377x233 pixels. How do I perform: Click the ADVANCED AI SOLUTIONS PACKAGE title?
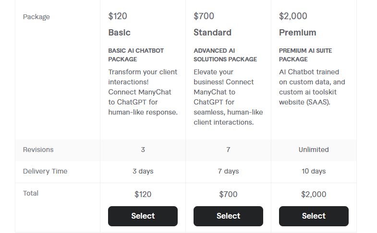225,55
